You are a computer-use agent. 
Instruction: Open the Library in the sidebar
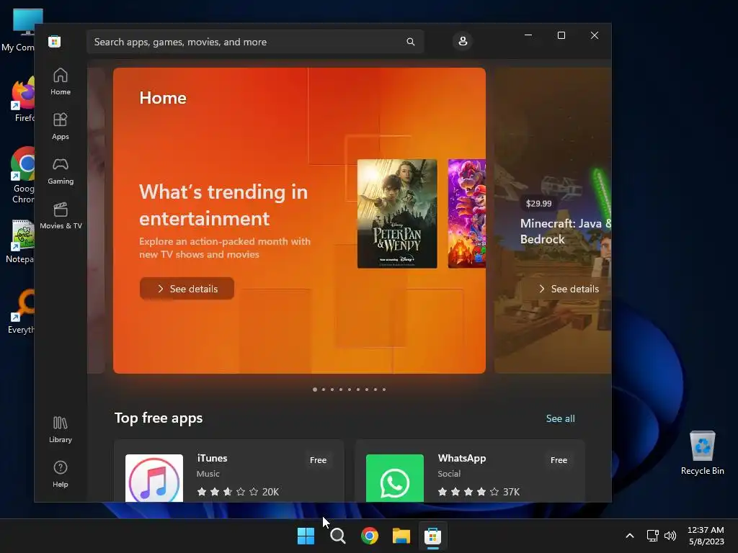click(61, 429)
